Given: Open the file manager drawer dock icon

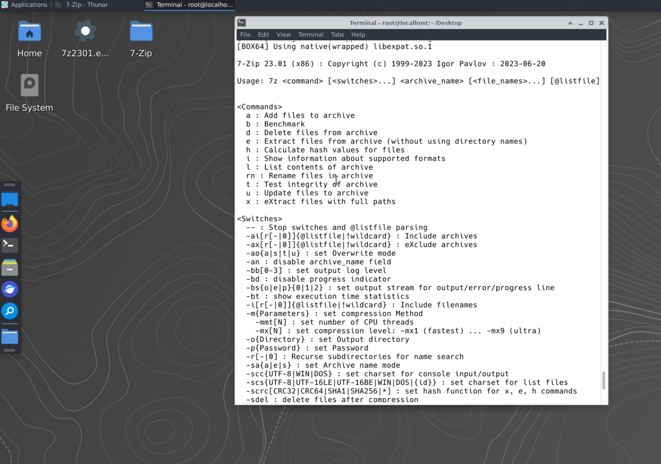Looking at the screenshot, I should [10, 267].
